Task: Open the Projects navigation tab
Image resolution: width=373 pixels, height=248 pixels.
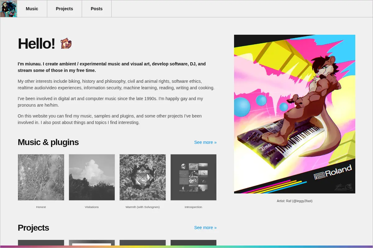Action: tap(64, 9)
